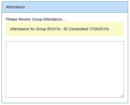This screenshot has height=105, width=130.
Task: Click the ellipsis after Group Attendance
Action: tap(64, 20)
